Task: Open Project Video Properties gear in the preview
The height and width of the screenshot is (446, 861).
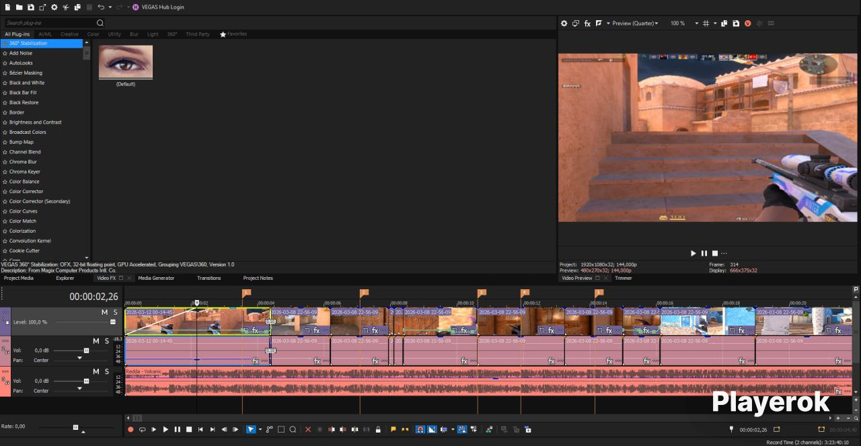Action: tap(564, 24)
